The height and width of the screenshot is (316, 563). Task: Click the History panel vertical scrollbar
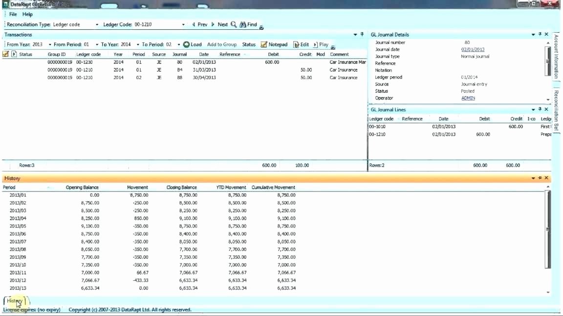[x=547, y=230]
